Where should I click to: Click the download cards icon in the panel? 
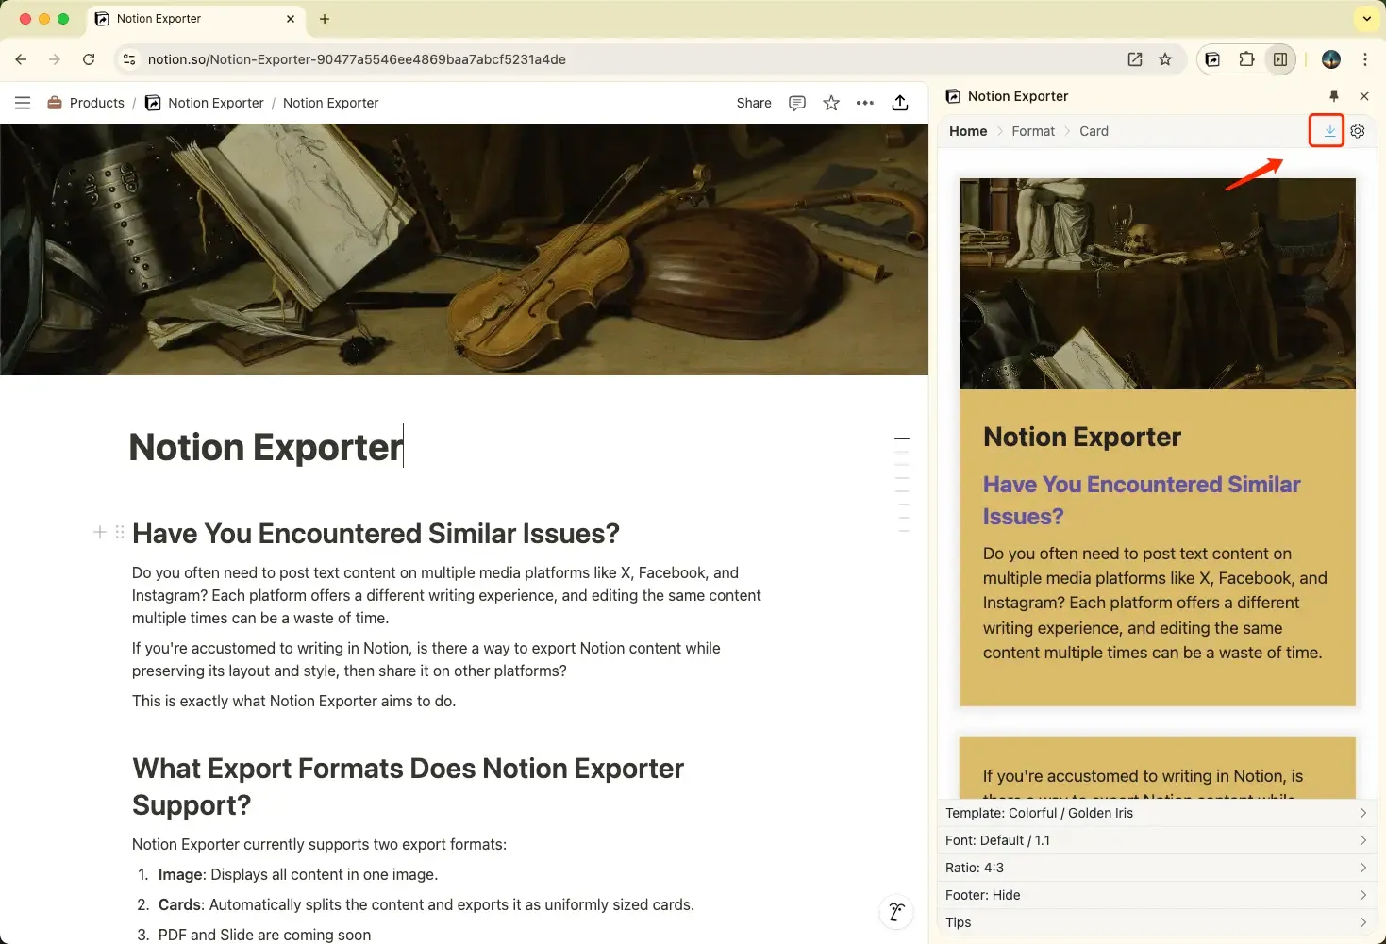pyautogui.click(x=1327, y=131)
